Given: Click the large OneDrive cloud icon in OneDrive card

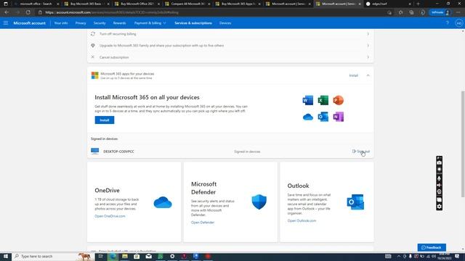Looking at the screenshot, I should click(163, 202).
